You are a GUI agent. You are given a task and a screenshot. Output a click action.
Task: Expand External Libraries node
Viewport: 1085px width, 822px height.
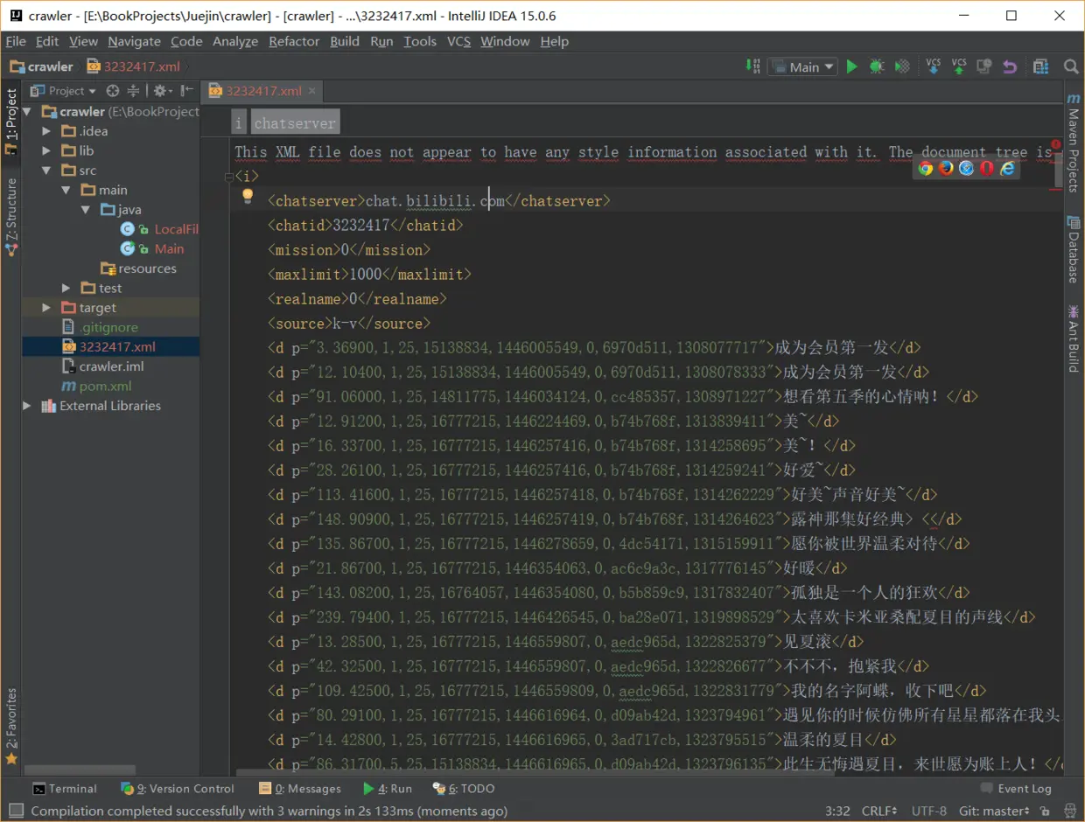(27, 406)
